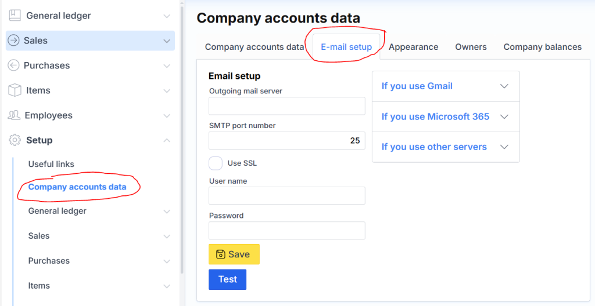Click the Sales arrow-circle icon
The image size is (595, 306).
(x=14, y=41)
